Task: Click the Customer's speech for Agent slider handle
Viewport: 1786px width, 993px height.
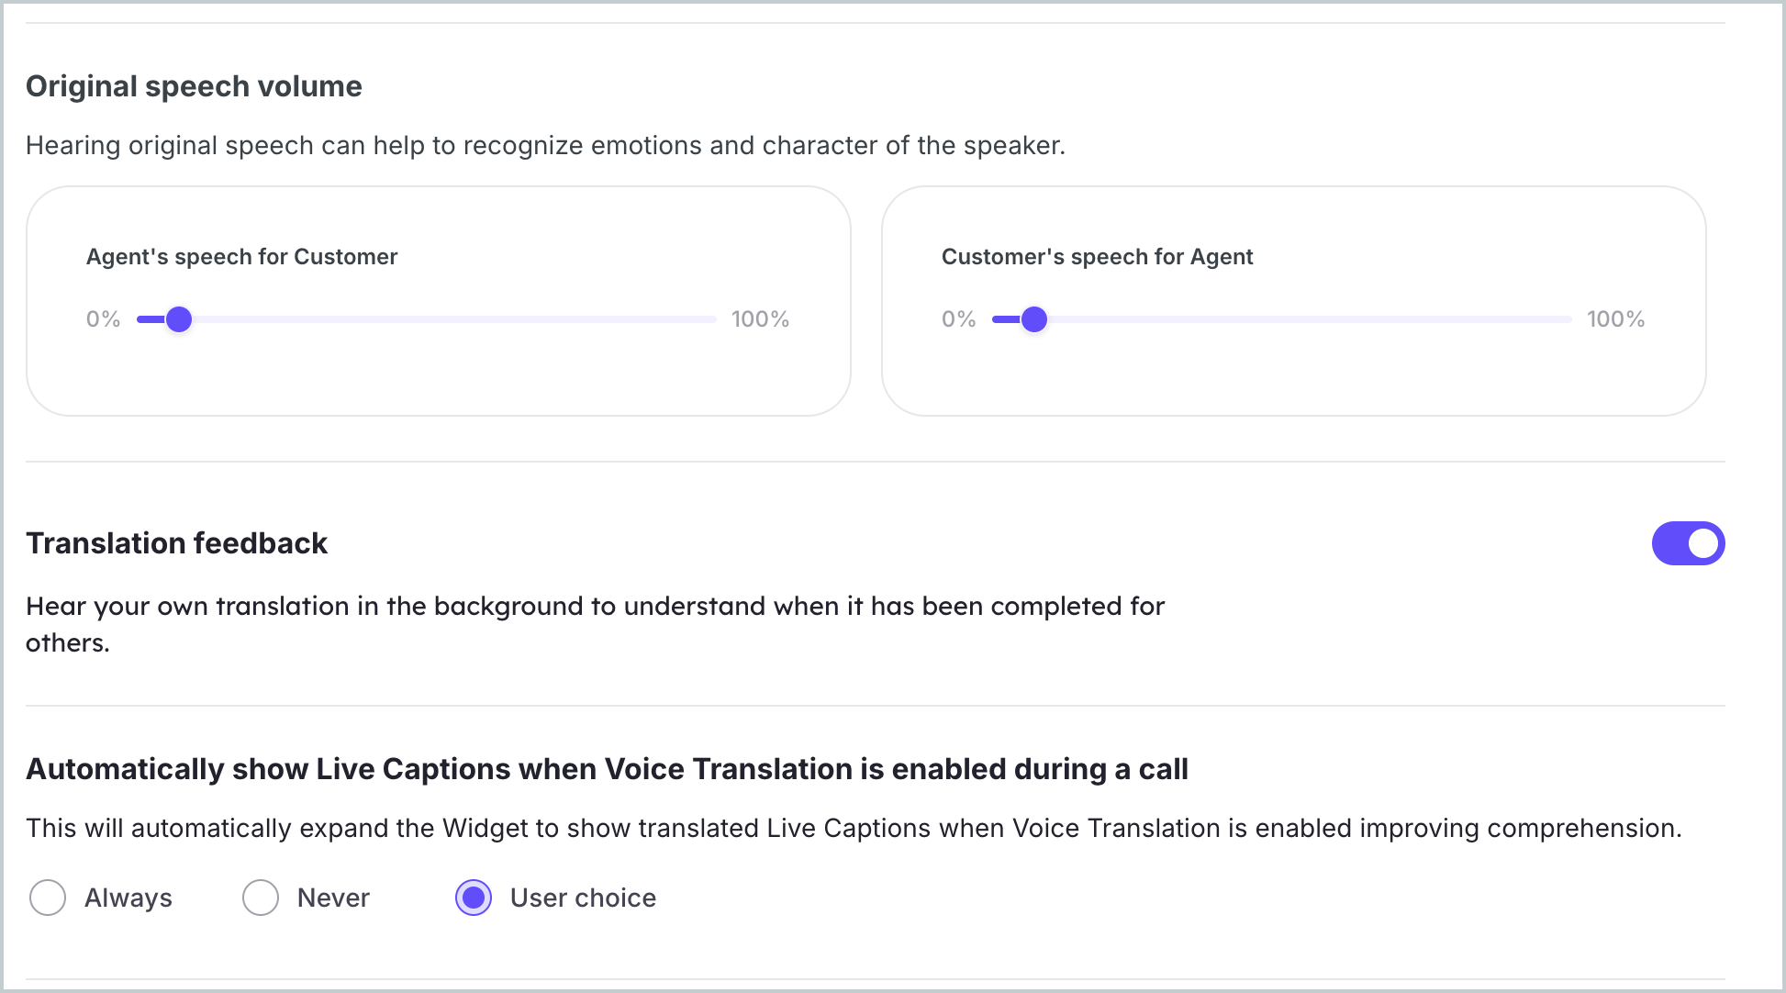Action: click(x=1035, y=319)
